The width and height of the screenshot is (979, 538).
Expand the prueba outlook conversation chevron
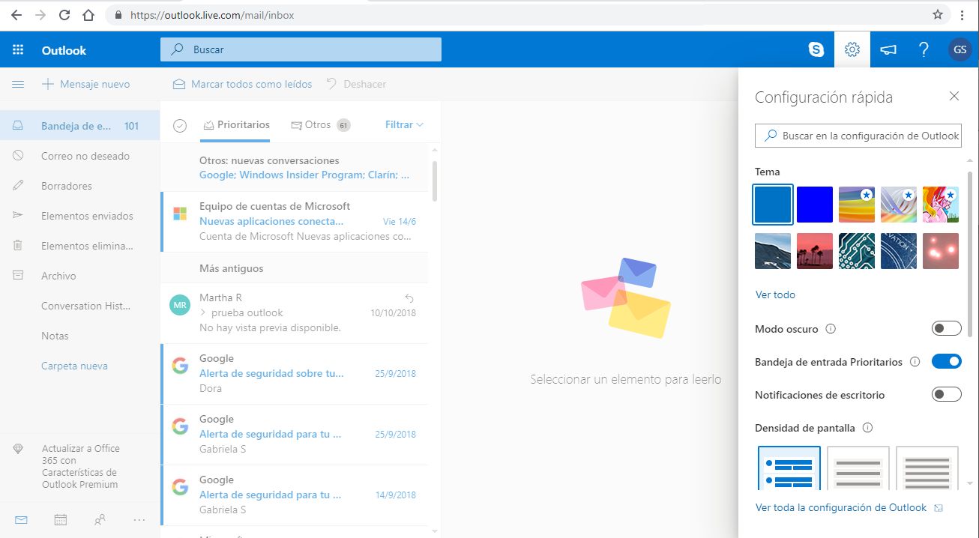(203, 313)
